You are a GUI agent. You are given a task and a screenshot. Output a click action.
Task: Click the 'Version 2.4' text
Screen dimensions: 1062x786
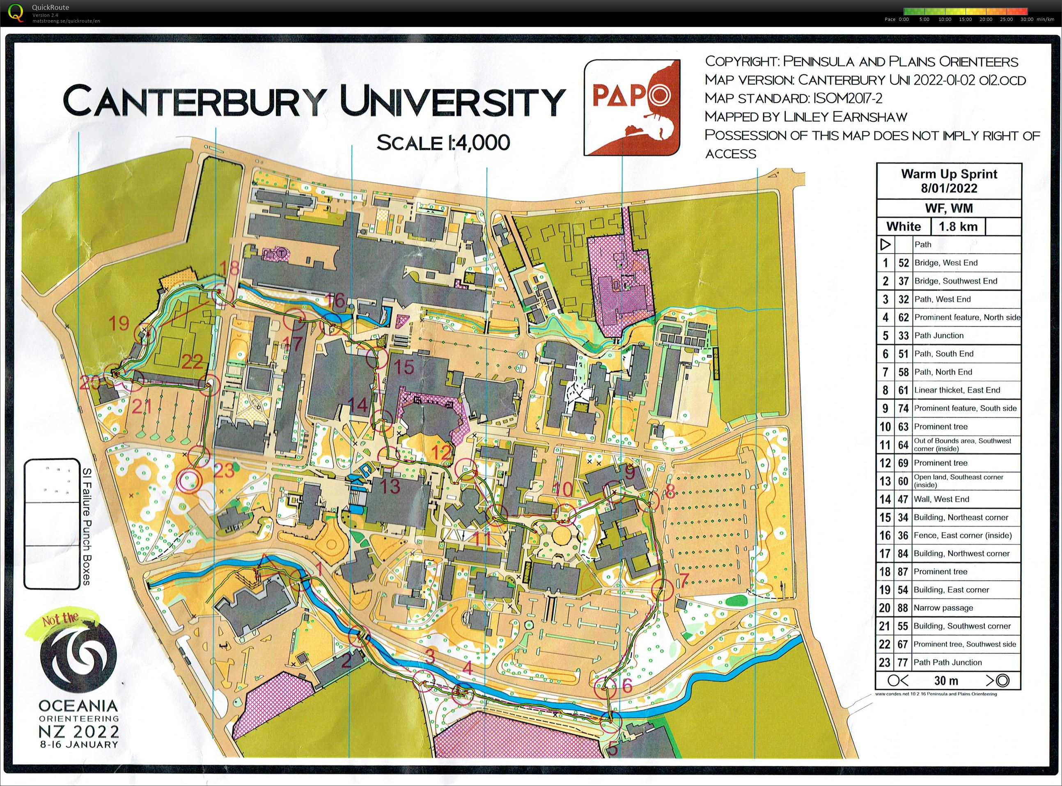click(x=44, y=15)
